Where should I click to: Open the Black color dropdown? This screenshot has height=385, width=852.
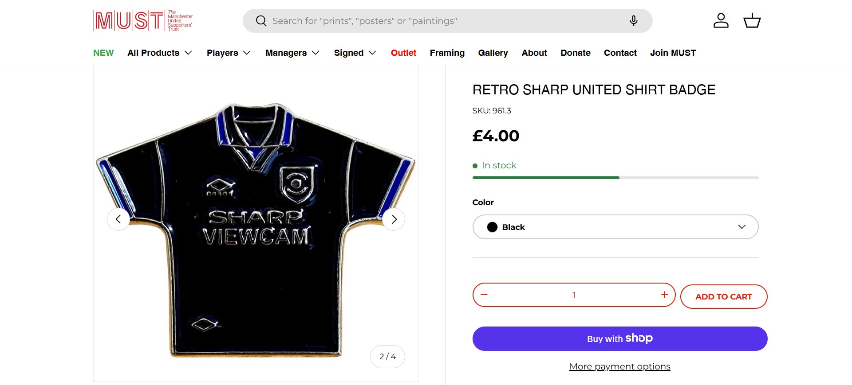pyautogui.click(x=615, y=227)
